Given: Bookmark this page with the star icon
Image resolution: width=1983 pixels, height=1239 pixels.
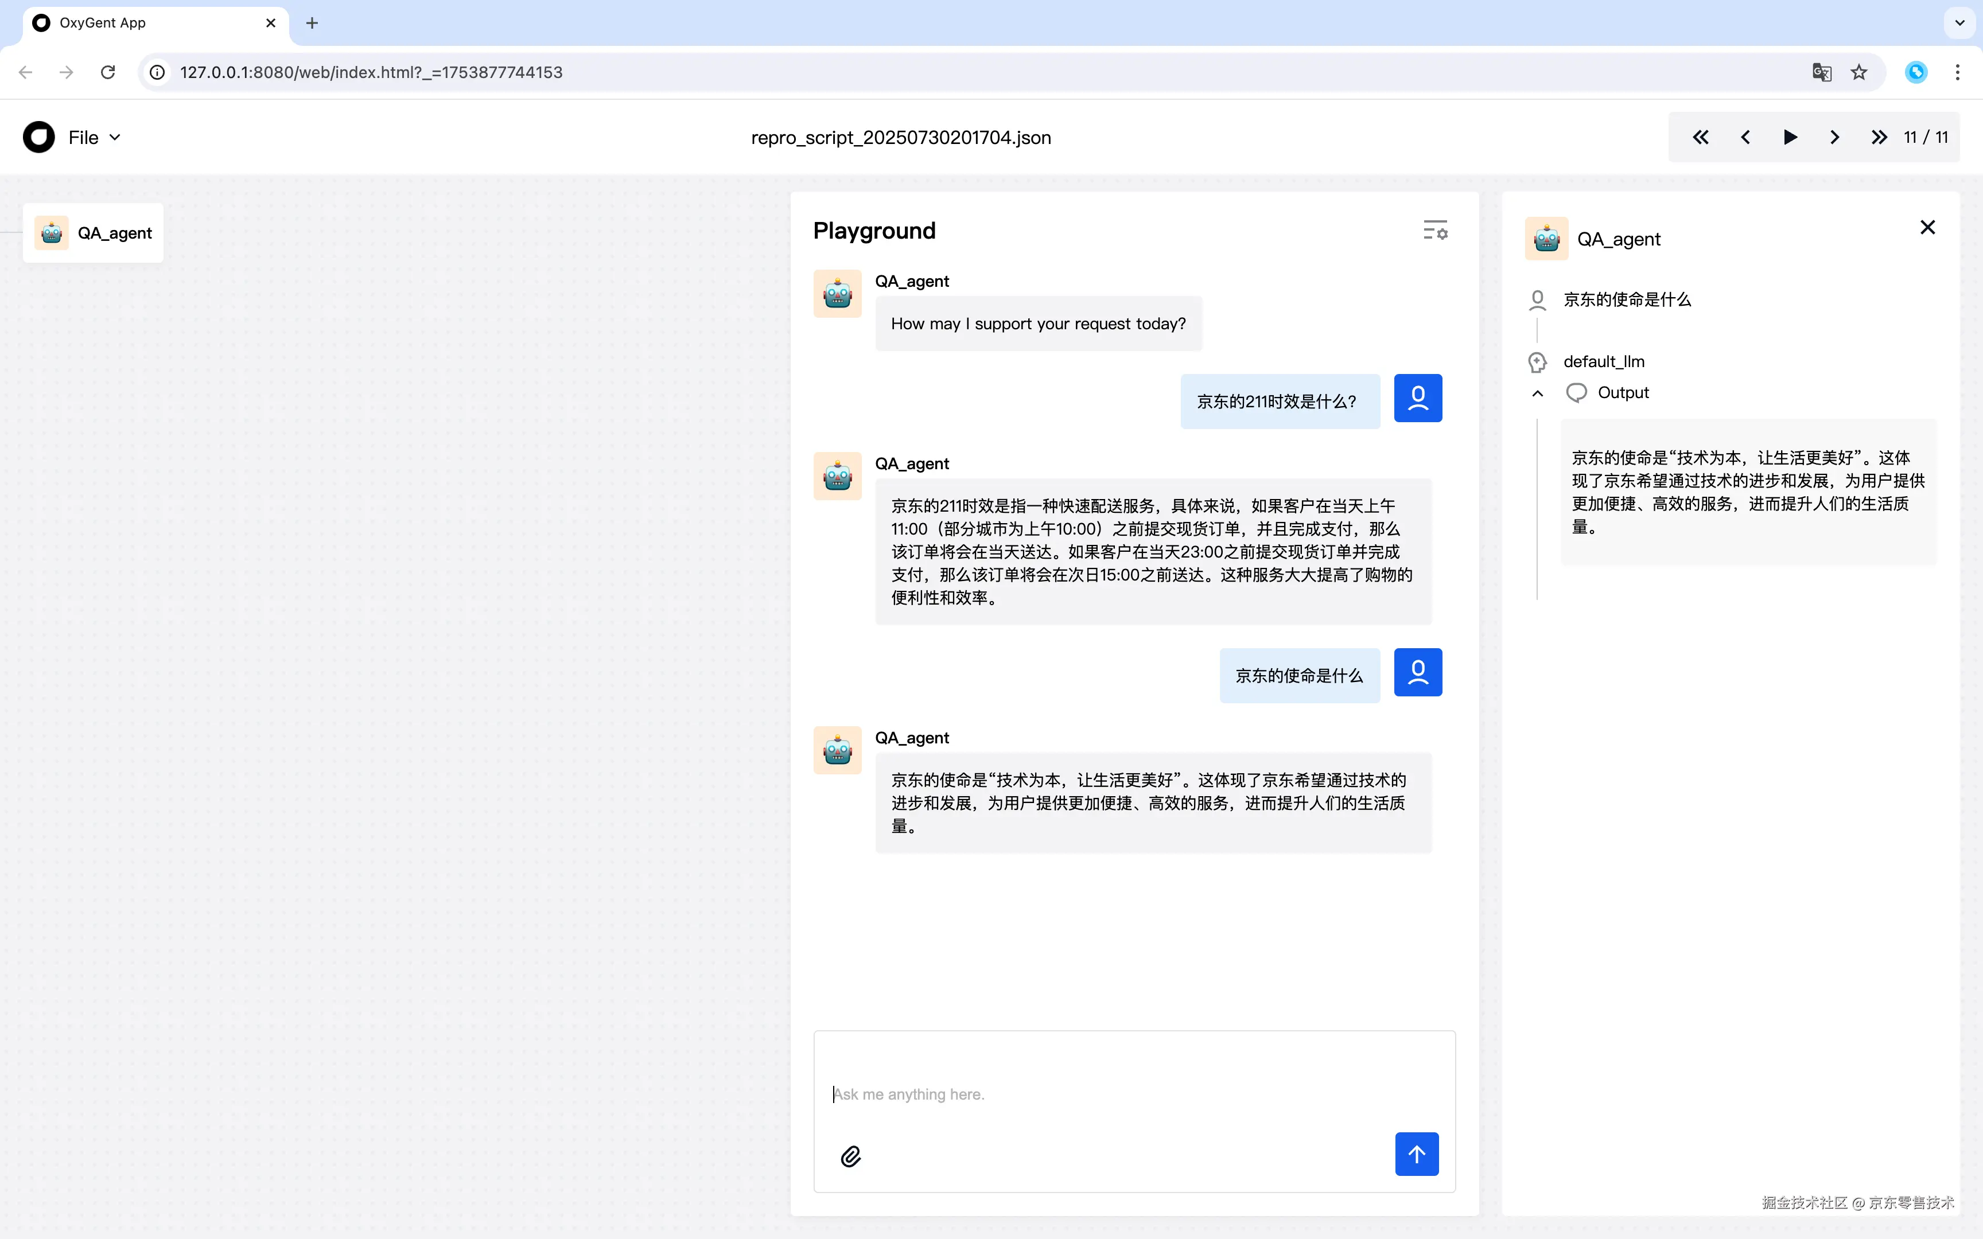Looking at the screenshot, I should pyautogui.click(x=1858, y=72).
